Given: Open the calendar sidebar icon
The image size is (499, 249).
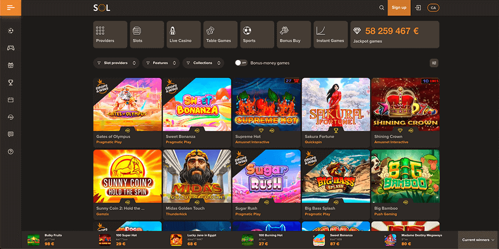Looking at the screenshot, I should point(11,100).
